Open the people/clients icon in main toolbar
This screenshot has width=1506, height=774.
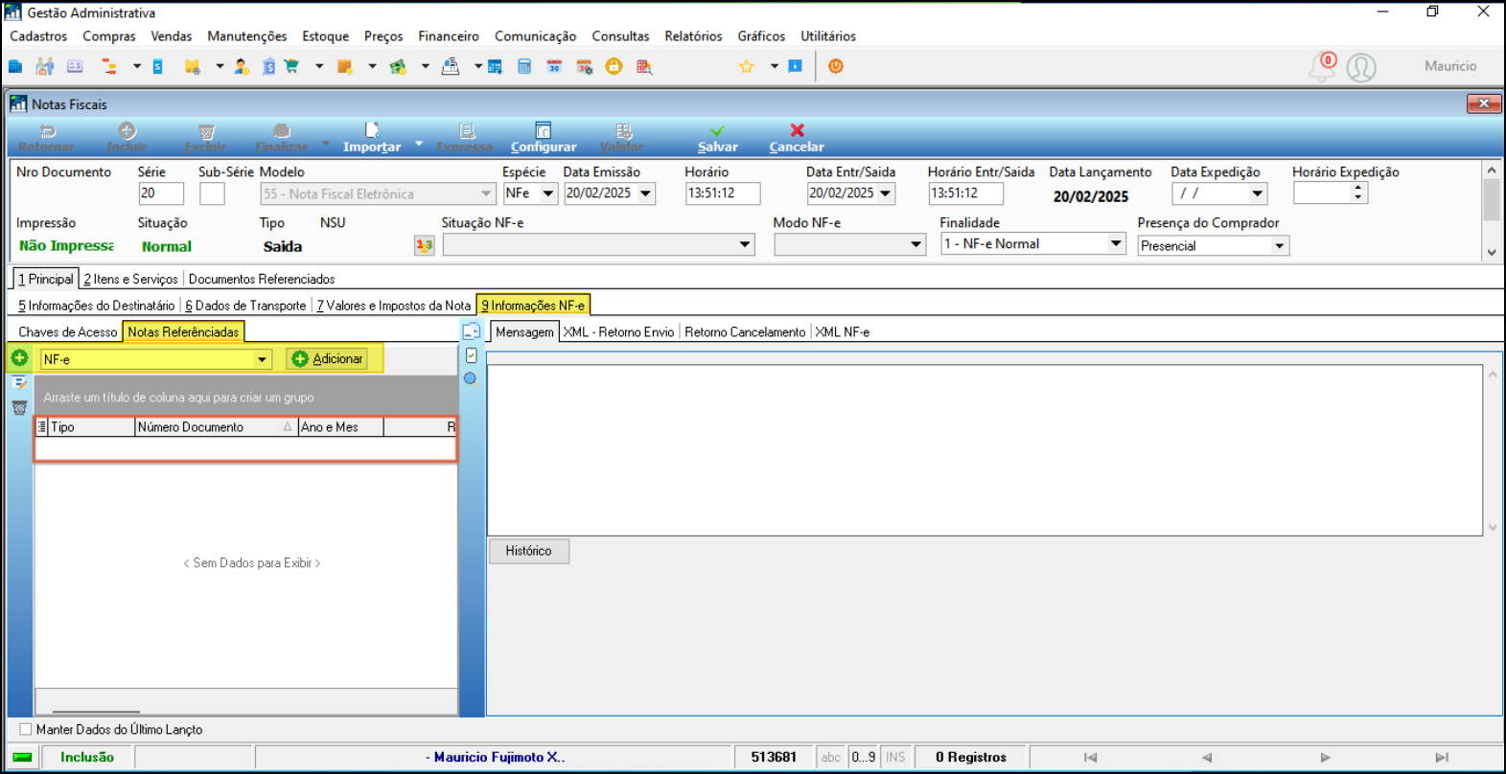pos(45,66)
